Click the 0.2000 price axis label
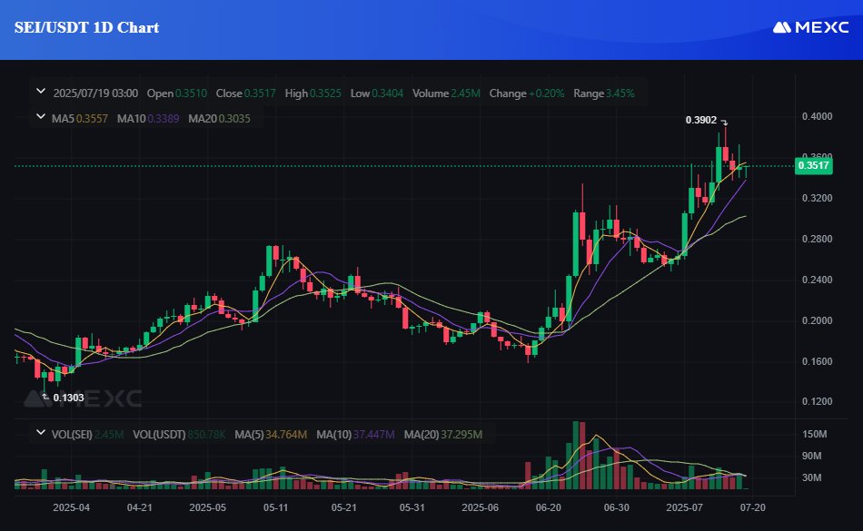Image resolution: width=863 pixels, height=531 pixels. tap(817, 320)
